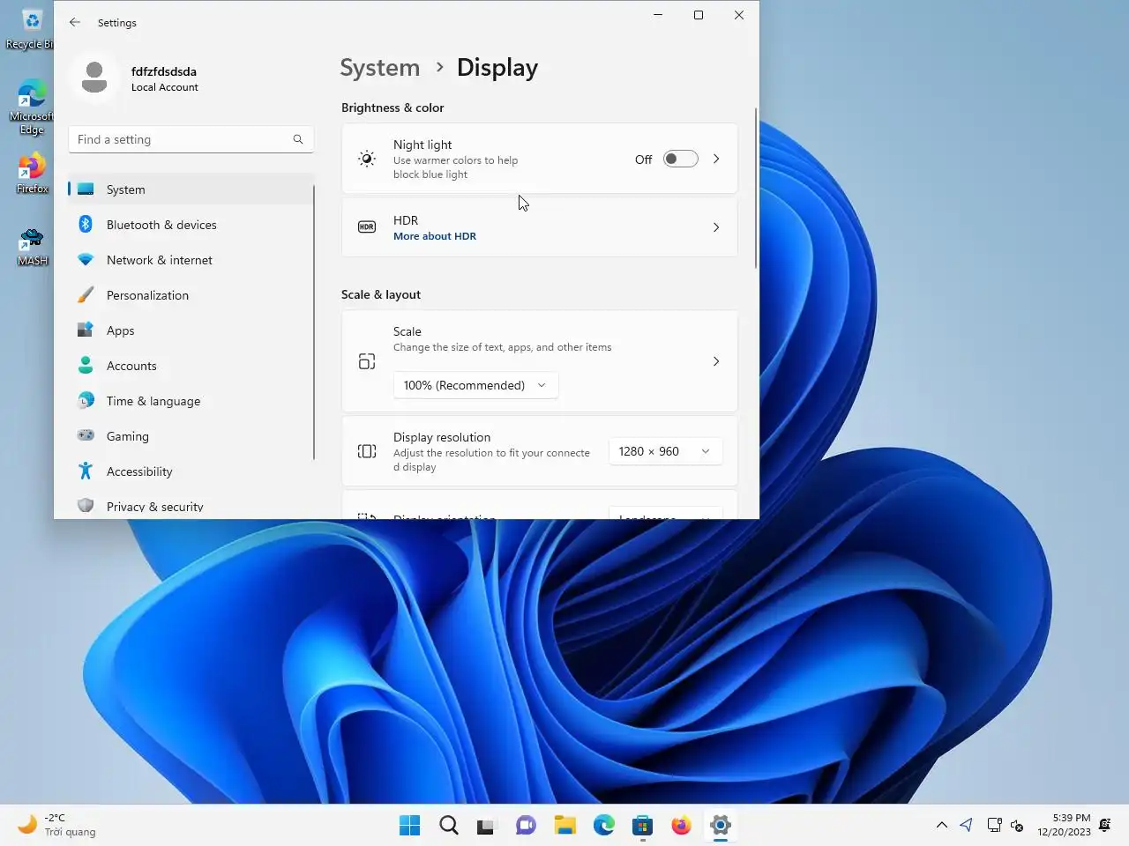
Task: Click the Find a setting search box
Action: 191,139
